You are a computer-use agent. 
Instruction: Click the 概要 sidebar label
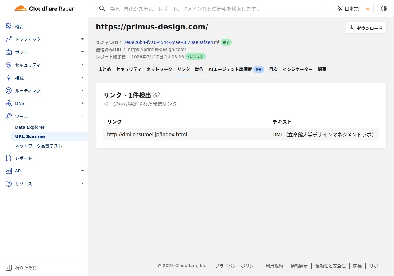[19, 26]
